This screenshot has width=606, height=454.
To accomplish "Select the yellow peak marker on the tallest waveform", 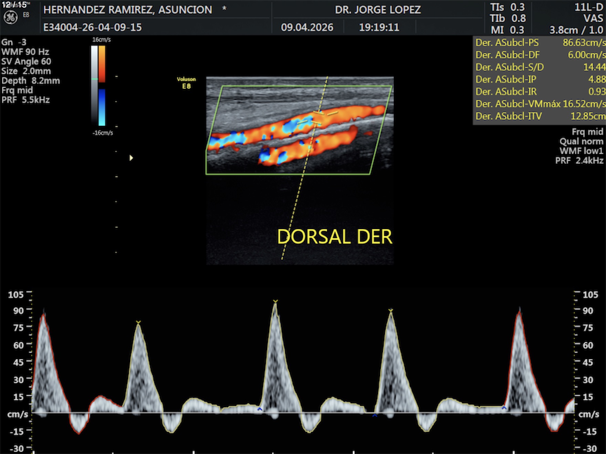I will [x=275, y=302].
